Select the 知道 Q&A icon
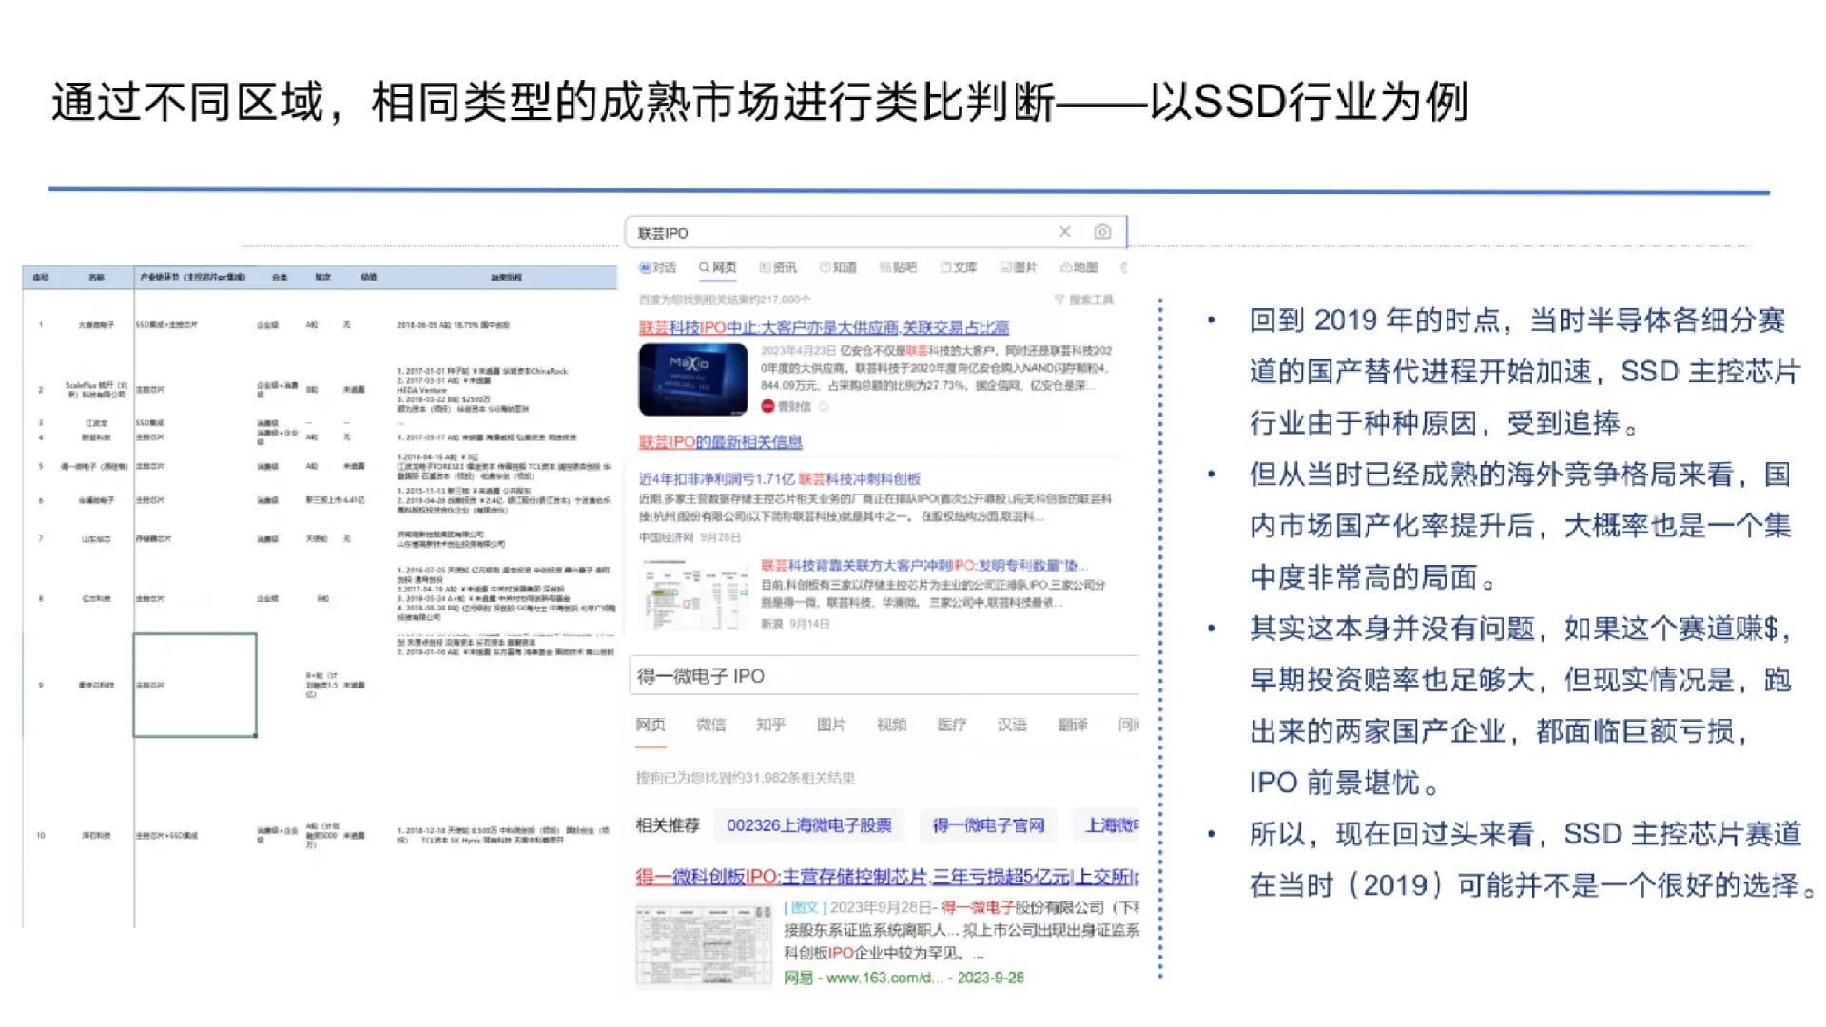The width and height of the screenshot is (1826, 1027). (838, 267)
